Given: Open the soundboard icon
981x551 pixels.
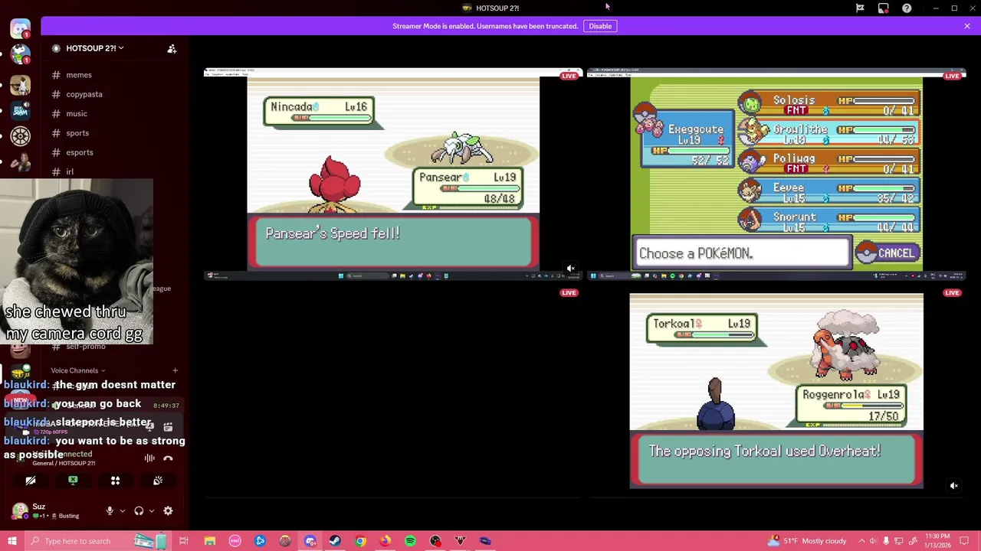Looking at the screenshot, I should 158,481.
